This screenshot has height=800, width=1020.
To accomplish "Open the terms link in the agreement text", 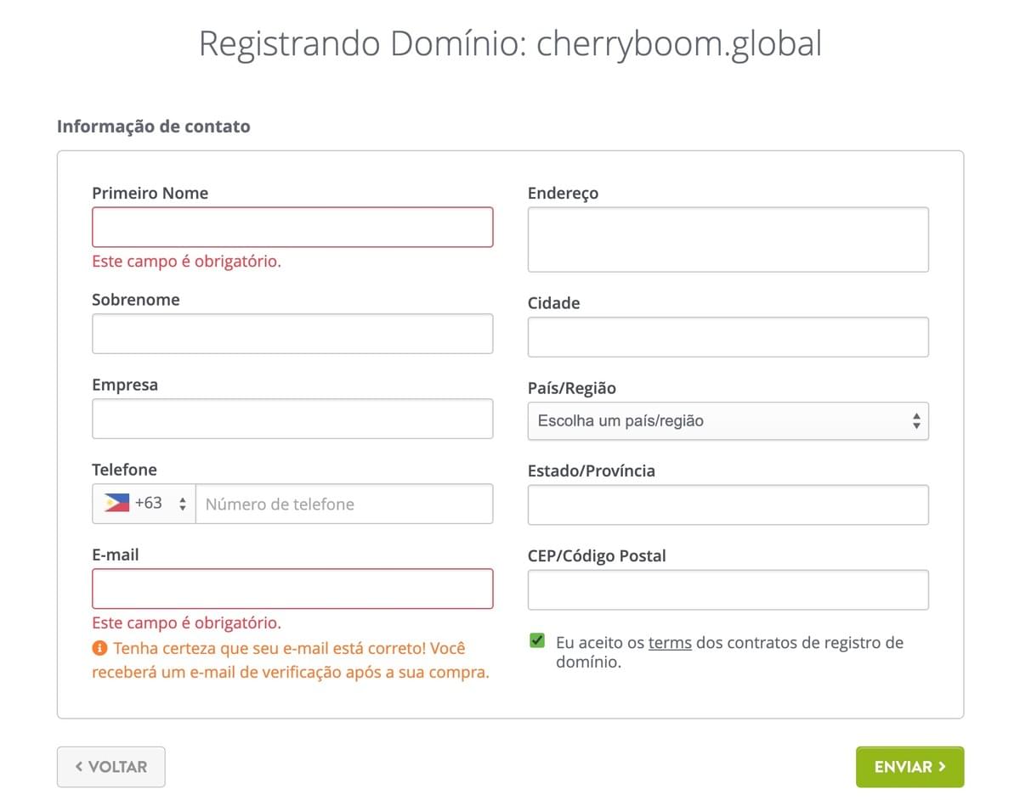I will (671, 642).
